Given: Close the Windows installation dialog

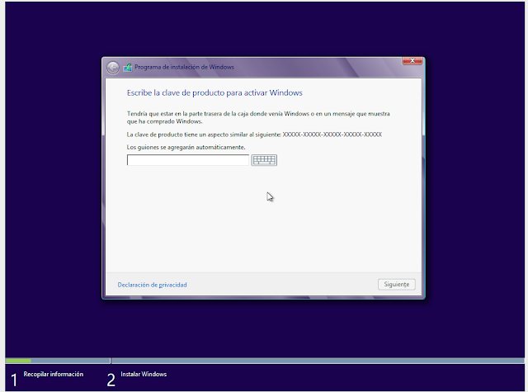Looking at the screenshot, I should coord(412,60).
